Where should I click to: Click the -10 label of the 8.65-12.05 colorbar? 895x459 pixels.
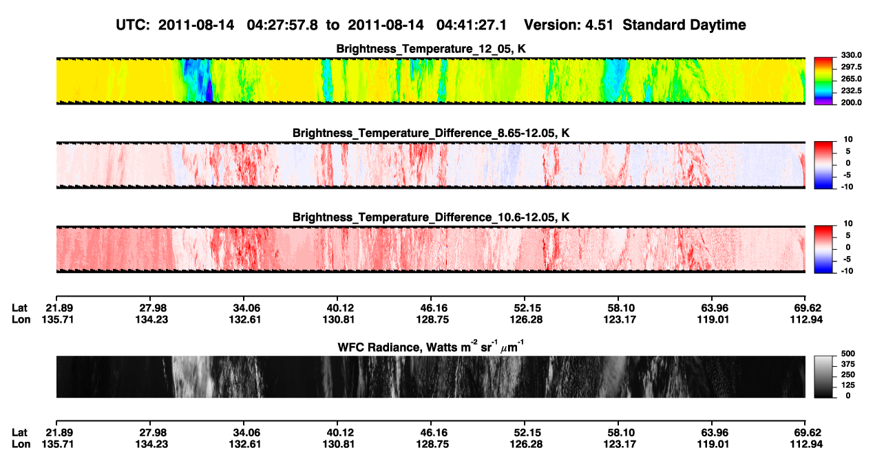pyautogui.click(x=847, y=186)
